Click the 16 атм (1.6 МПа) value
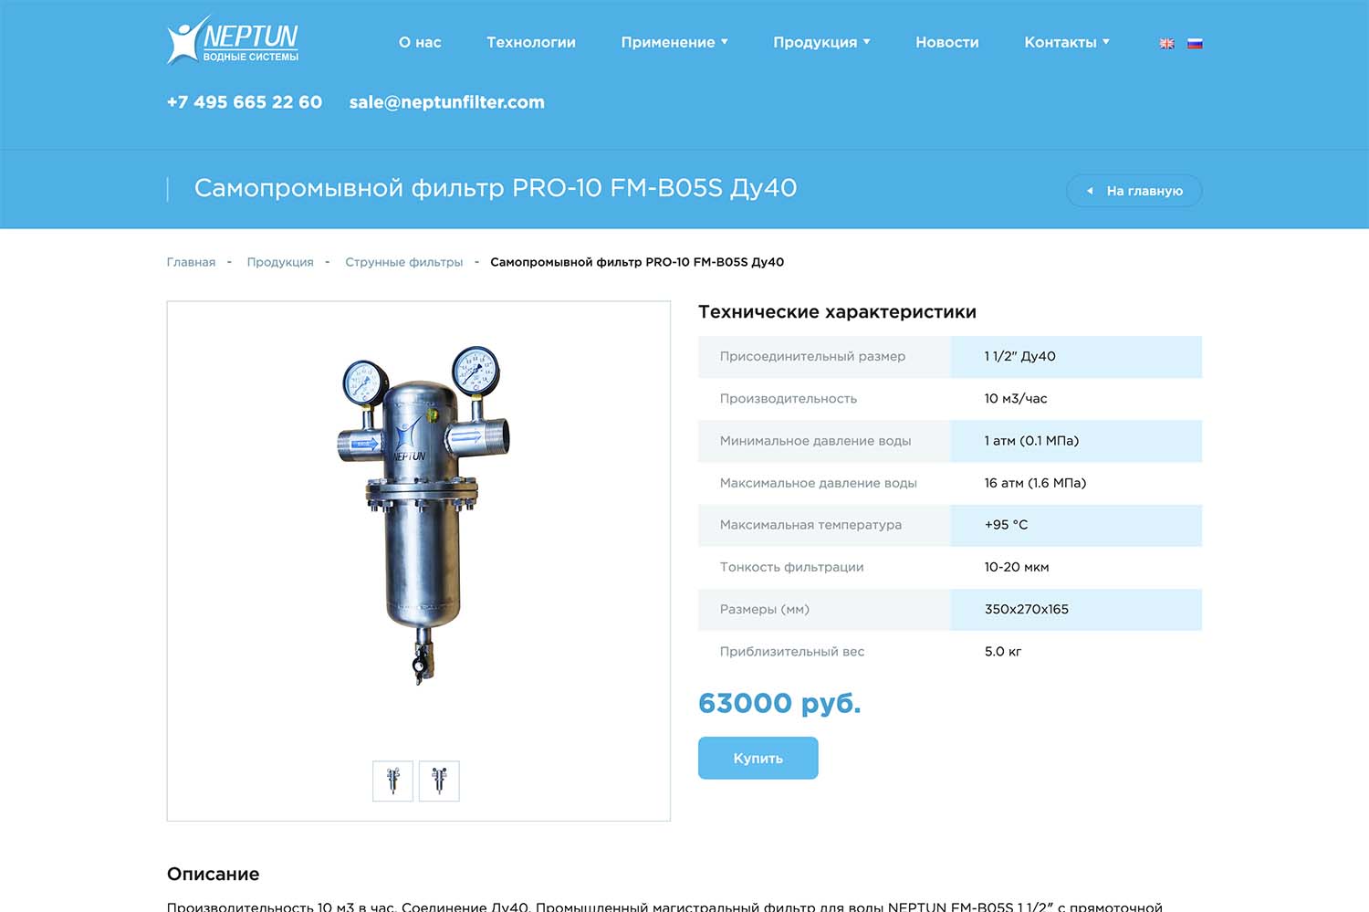 tap(1035, 483)
